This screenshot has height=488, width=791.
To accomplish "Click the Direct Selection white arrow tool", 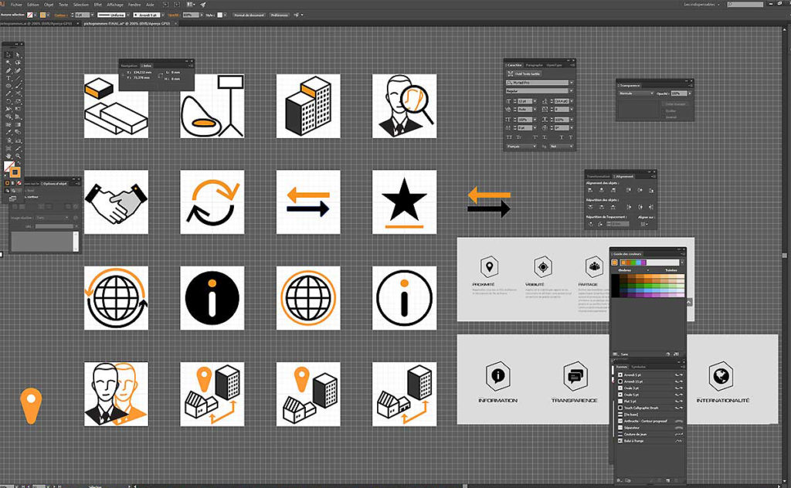I will pos(18,54).
